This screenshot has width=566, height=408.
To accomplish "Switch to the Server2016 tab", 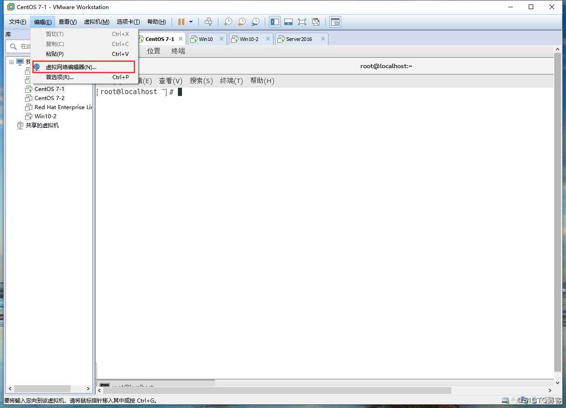I will coord(299,39).
